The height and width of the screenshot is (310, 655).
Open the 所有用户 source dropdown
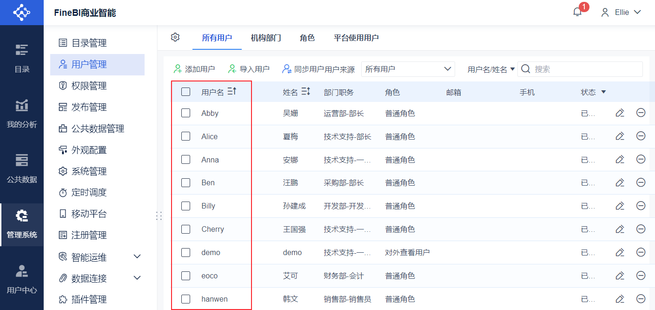click(x=408, y=69)
